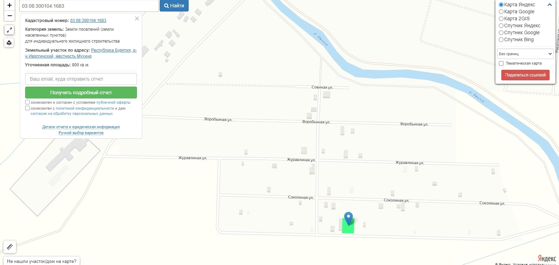Toggle fullscreen map mode icon
The image size is (559, 265).
9,30
